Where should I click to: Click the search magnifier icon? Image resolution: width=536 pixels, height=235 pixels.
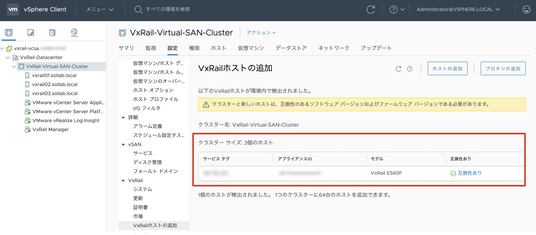click(x=138, y=10)
